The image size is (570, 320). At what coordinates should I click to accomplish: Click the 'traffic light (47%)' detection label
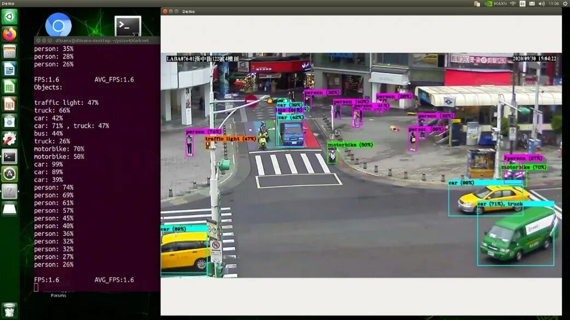click(230, 139)
